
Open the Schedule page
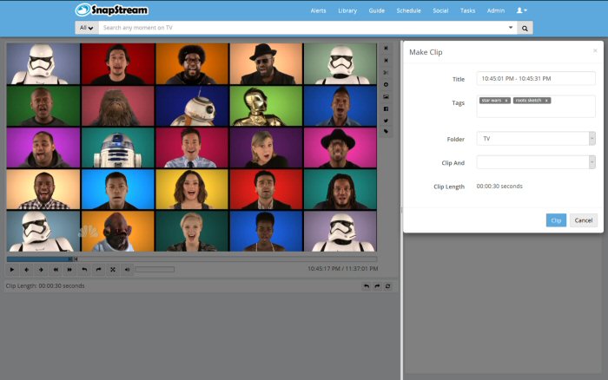[x=408, y=11]
